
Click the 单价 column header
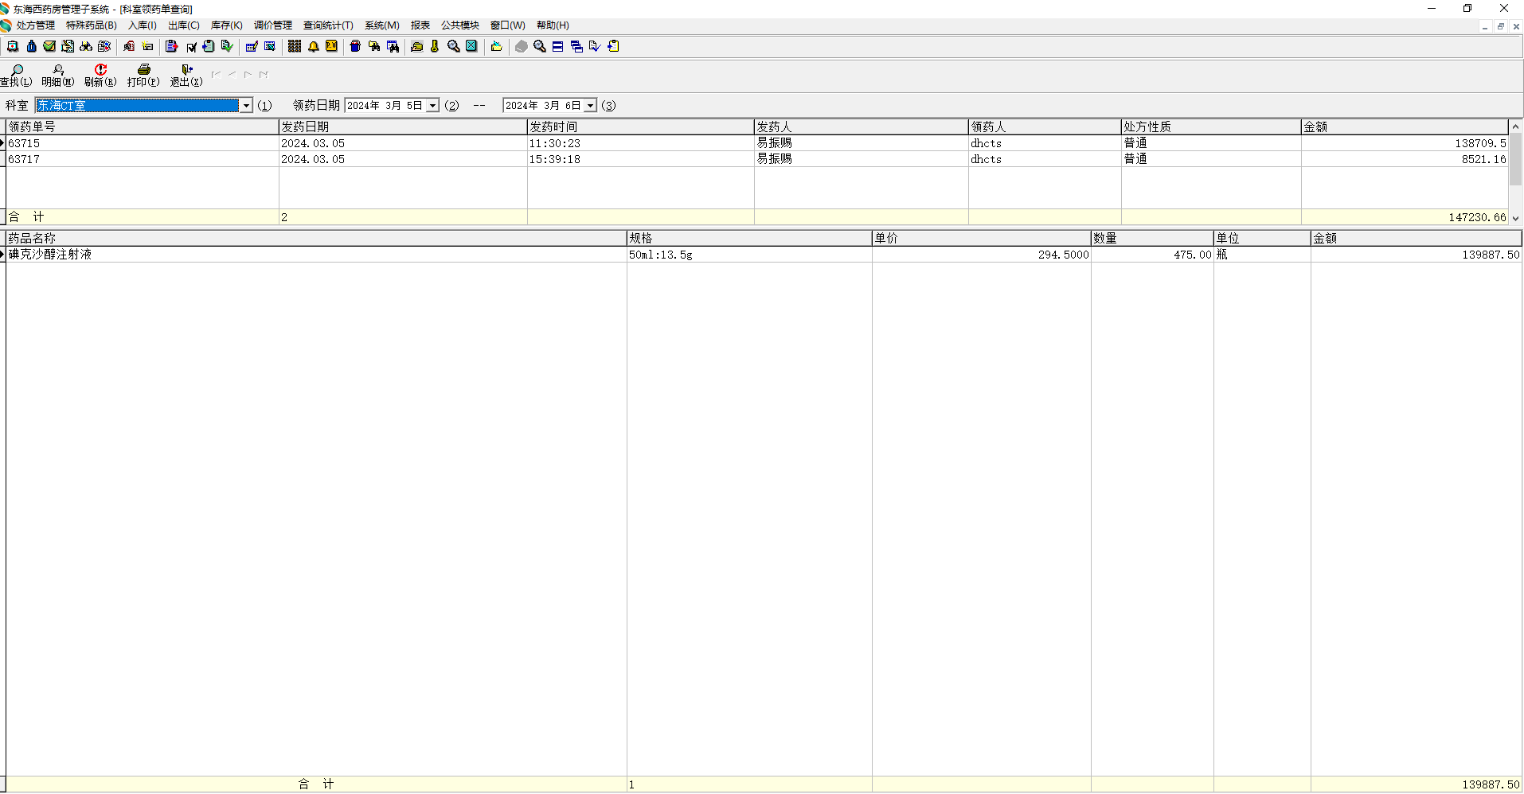pyautogui.click(x=982, y=239)
